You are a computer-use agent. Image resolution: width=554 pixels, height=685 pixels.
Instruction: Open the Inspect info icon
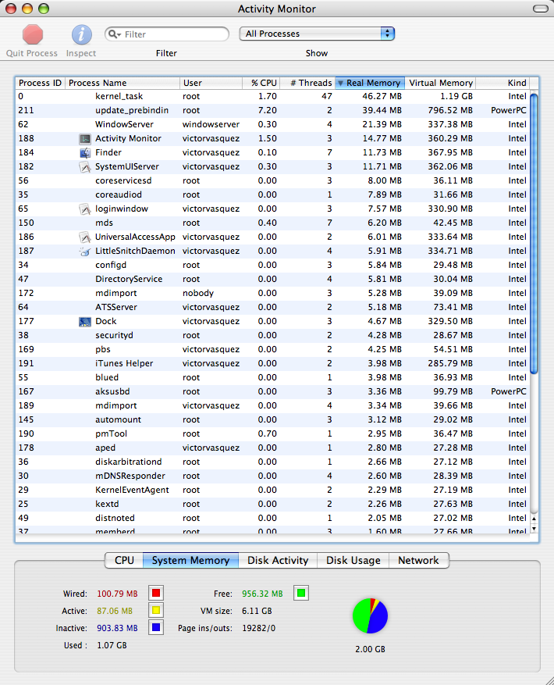click(x=82, y=34)
